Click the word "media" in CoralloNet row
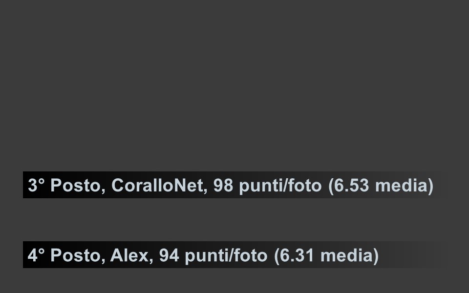469x293 pixels. click(402, 186)
